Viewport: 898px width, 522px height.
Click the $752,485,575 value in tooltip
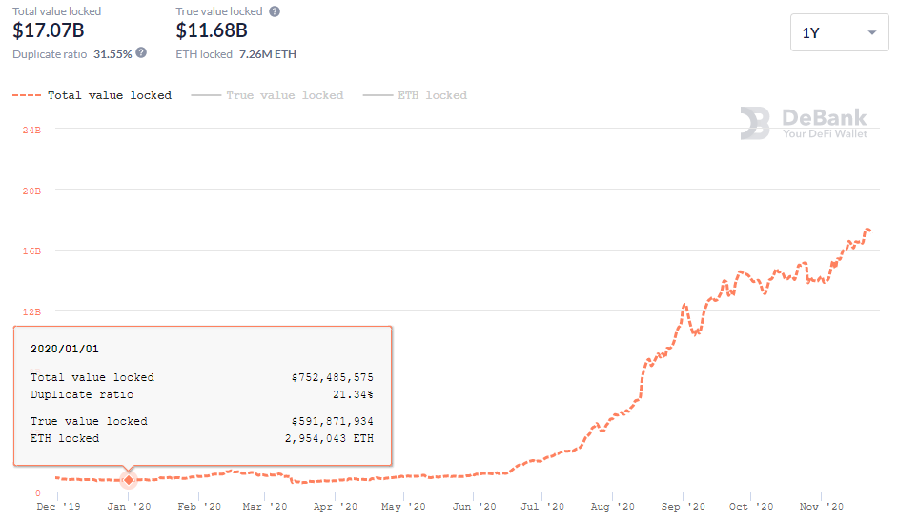tap(332, 377)
